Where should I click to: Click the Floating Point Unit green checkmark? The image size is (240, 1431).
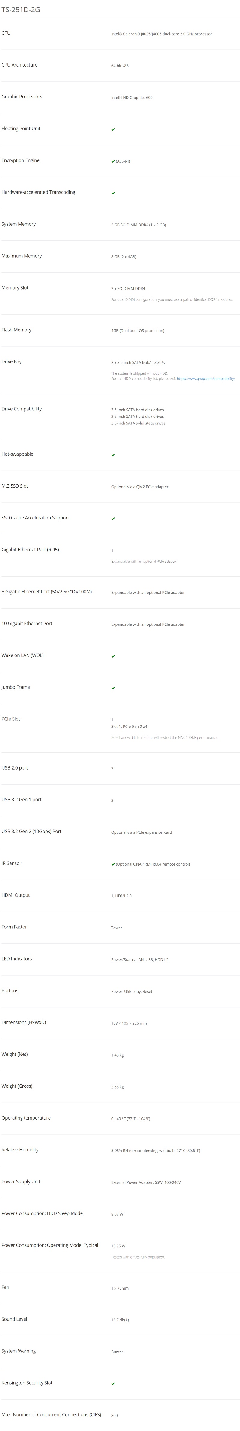(113, 129)
